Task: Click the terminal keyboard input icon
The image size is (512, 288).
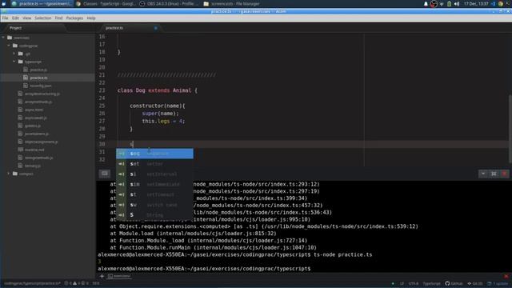Action: coord(105,174)
